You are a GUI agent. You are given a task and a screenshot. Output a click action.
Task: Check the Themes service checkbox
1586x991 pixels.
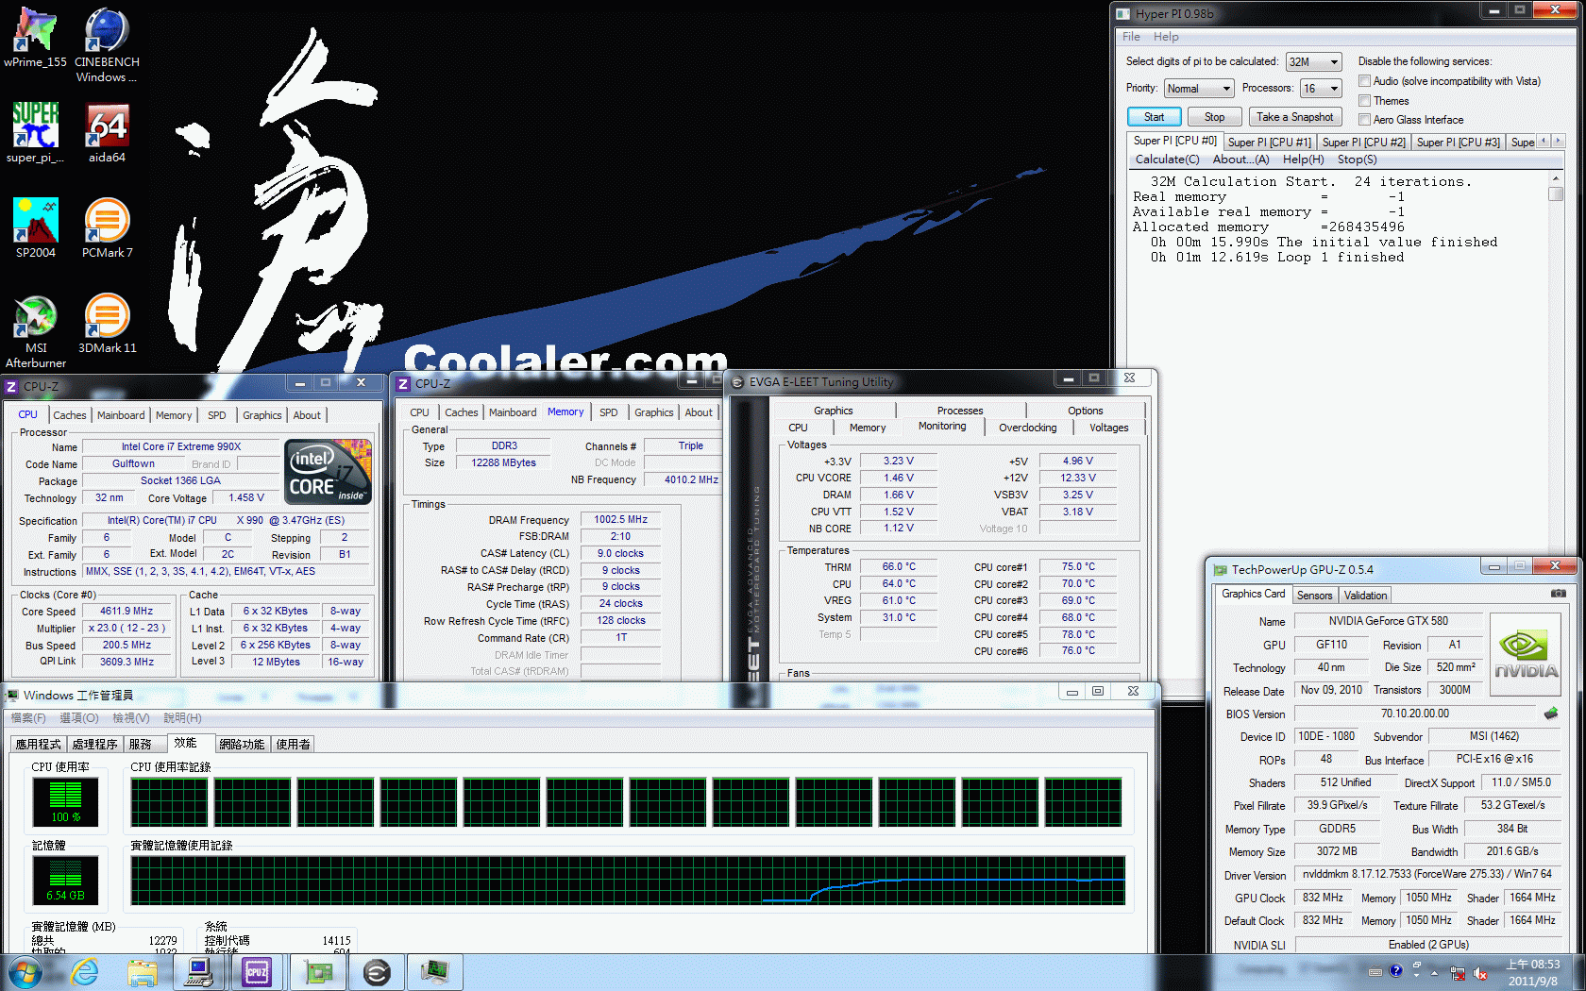1364,101
